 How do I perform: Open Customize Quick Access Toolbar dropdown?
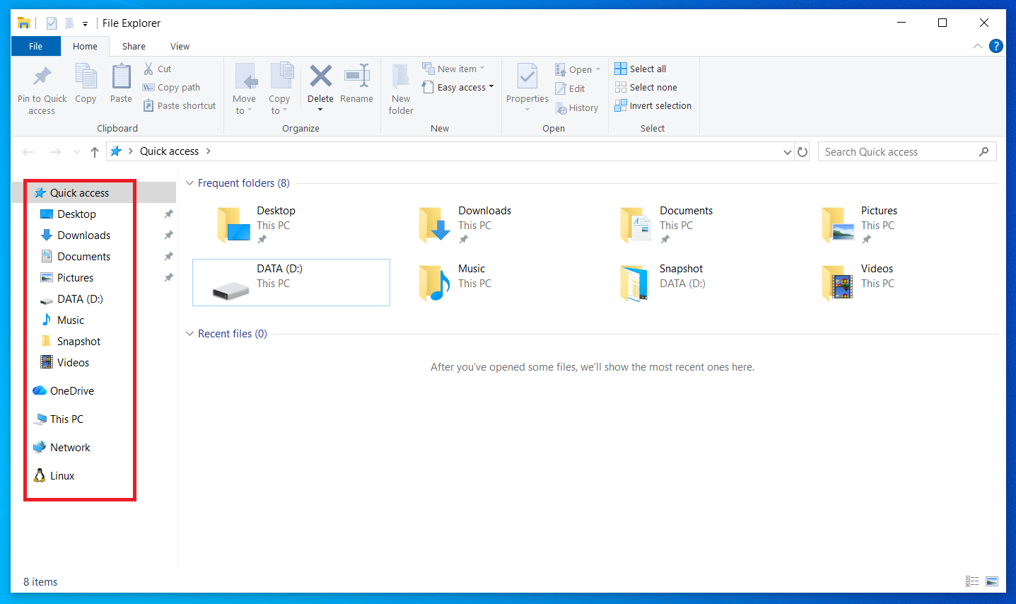85,23
